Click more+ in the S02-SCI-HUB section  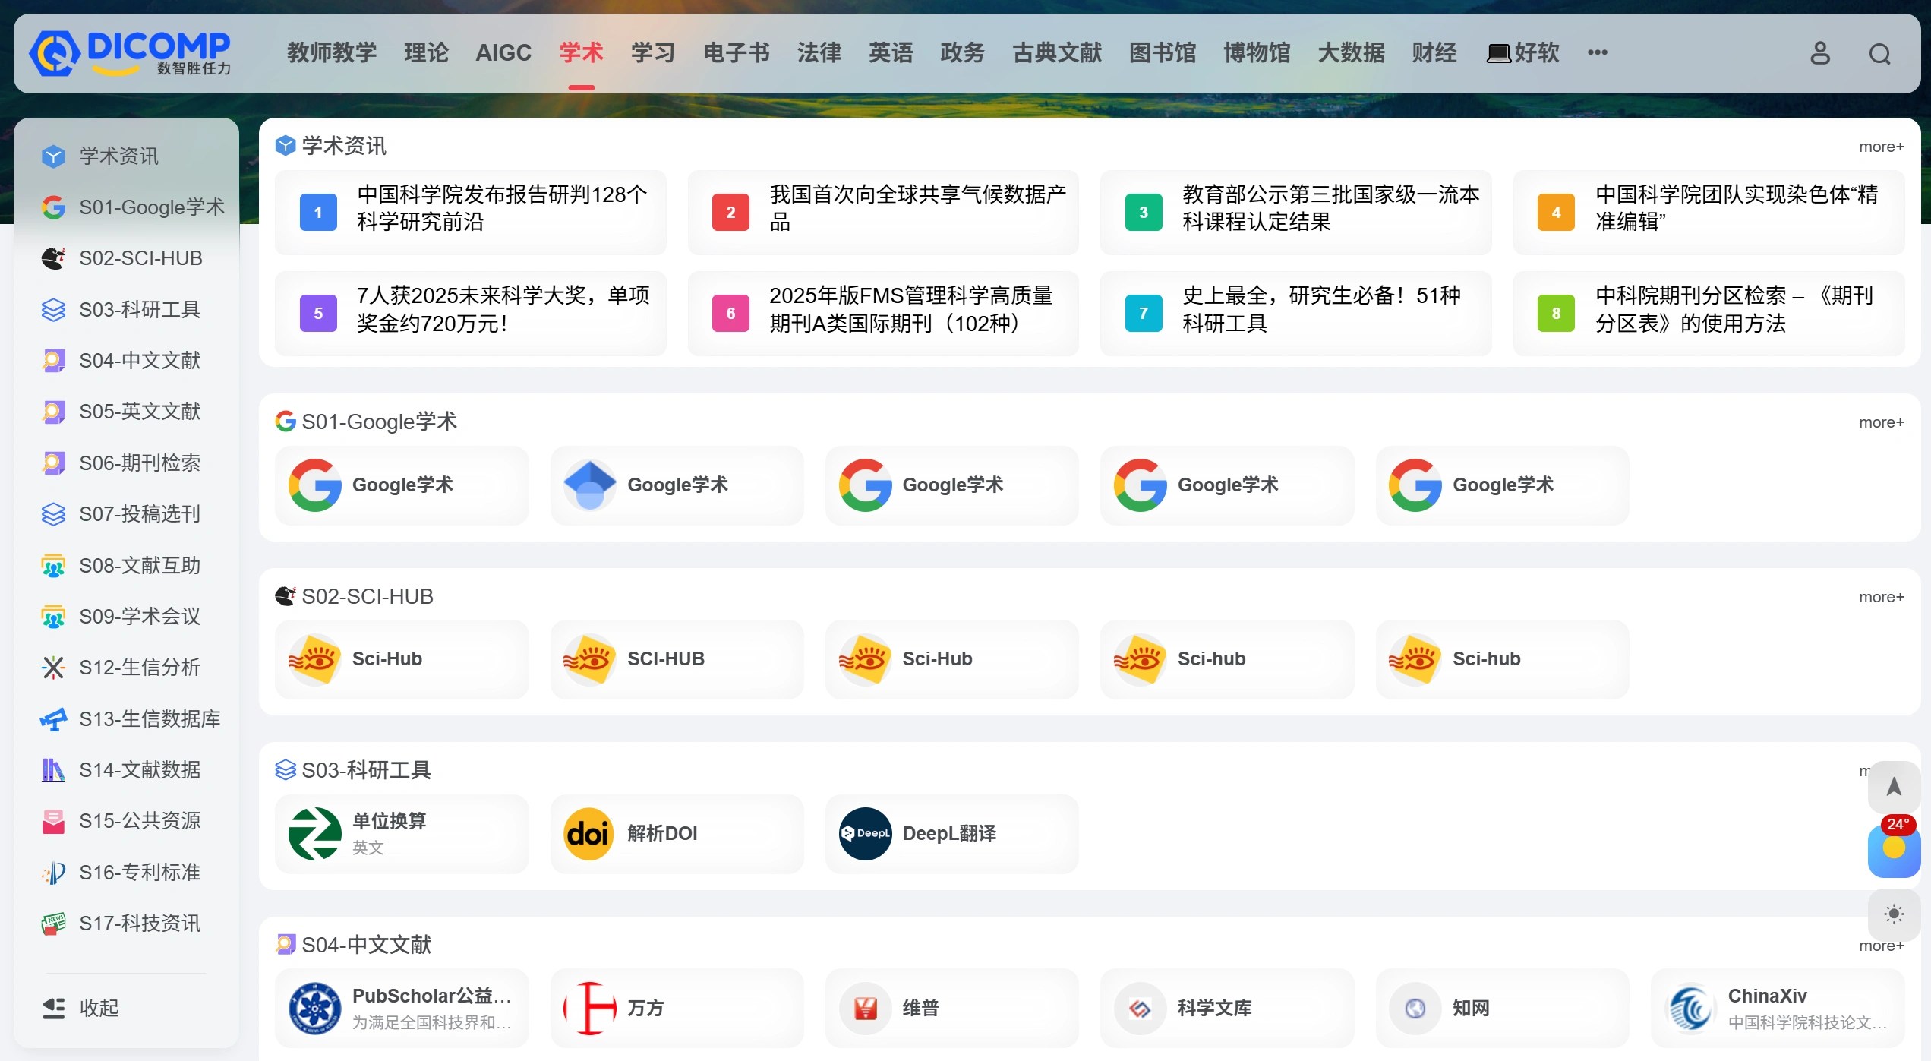point(1881,597)
